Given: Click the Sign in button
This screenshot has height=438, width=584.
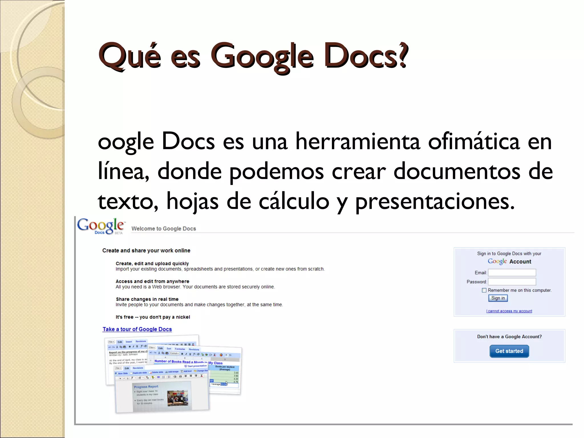Looking at the screenshot, I should pos(498,298).
